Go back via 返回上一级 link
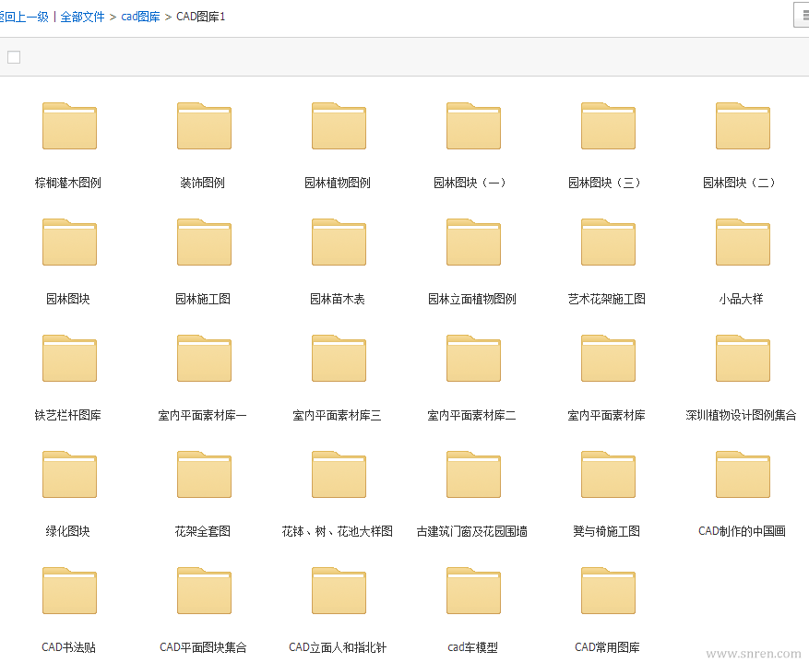The image size is (809, 663). click(x=24, y=17)
